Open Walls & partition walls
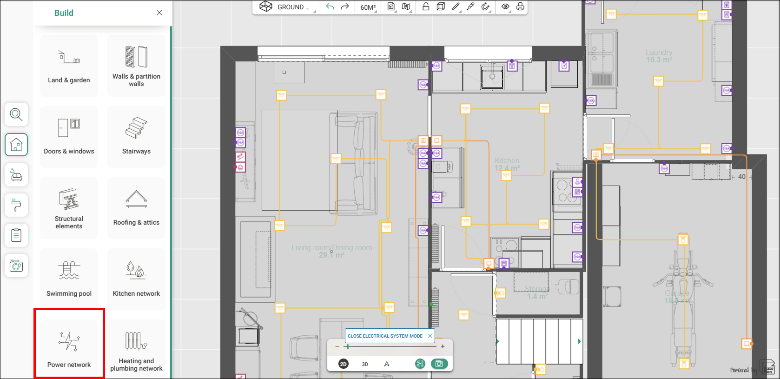The height and width of the screenshot is (379, 780). [x=136, y=66]
